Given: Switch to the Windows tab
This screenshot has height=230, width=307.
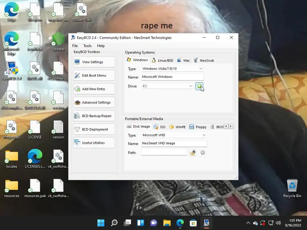Looking at the screenshot, I should [x=137, y=60].
